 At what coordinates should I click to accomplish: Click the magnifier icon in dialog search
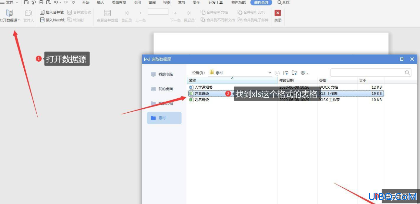point(408,73)
